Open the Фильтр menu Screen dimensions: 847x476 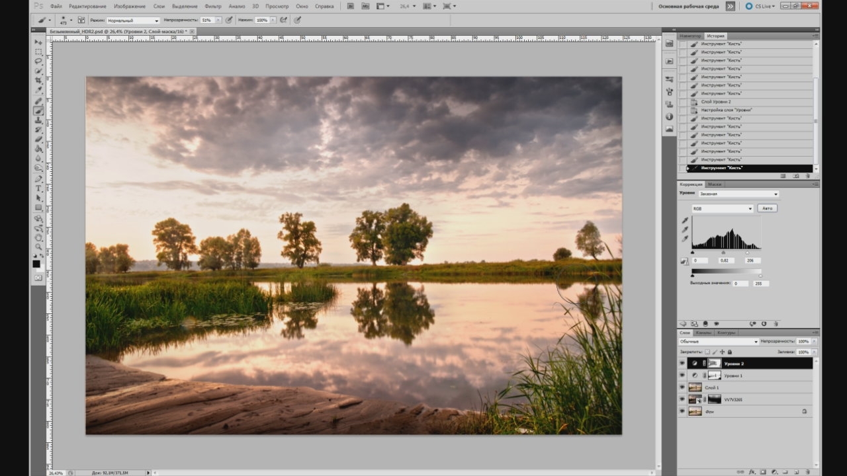tap(213, 6)
